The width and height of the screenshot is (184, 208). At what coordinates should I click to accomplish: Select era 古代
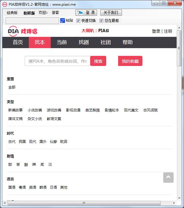coord(12,141)
